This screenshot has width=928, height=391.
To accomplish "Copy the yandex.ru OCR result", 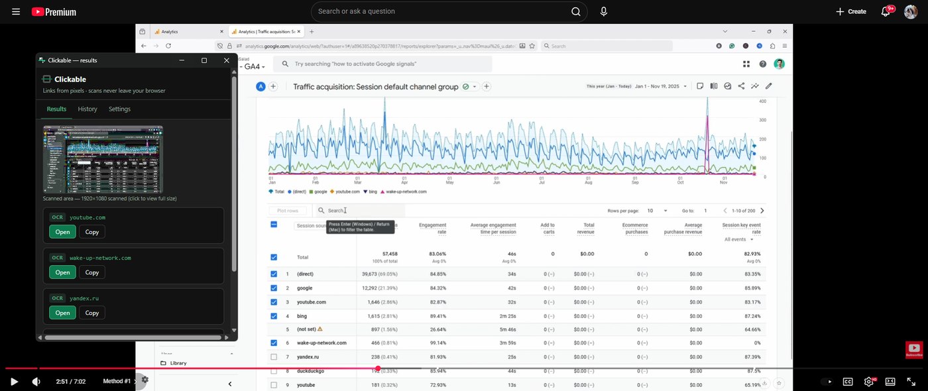I will coord(92,313).
